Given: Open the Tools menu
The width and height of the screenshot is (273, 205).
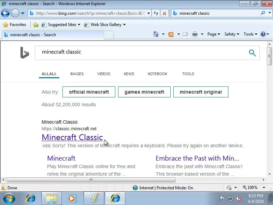Looking at the screenshot, I should coord(250,34).
